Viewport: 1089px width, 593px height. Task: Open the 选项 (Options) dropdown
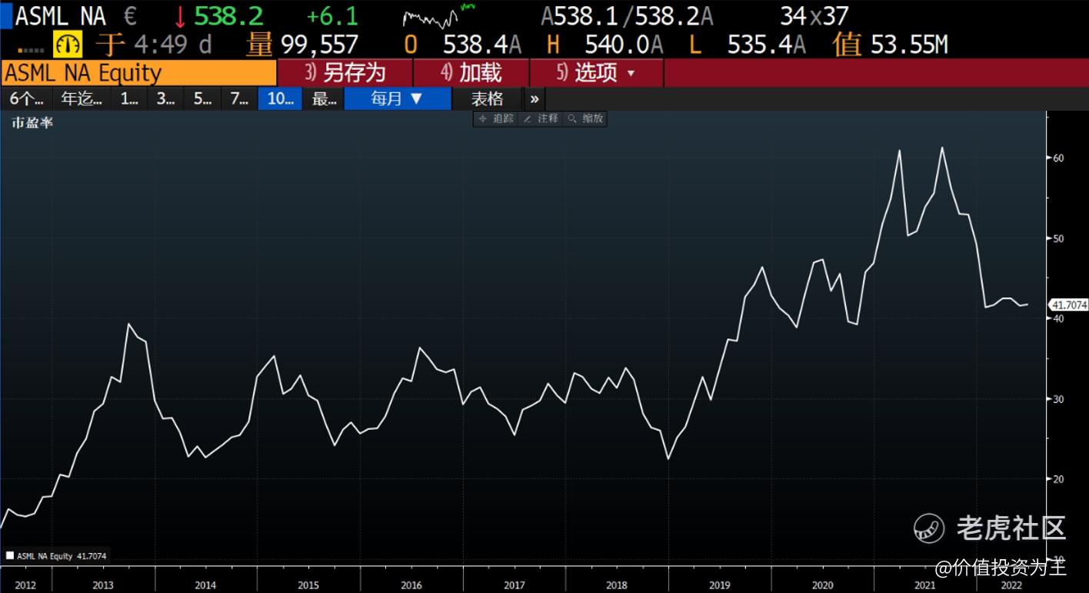tap(597, 73)
